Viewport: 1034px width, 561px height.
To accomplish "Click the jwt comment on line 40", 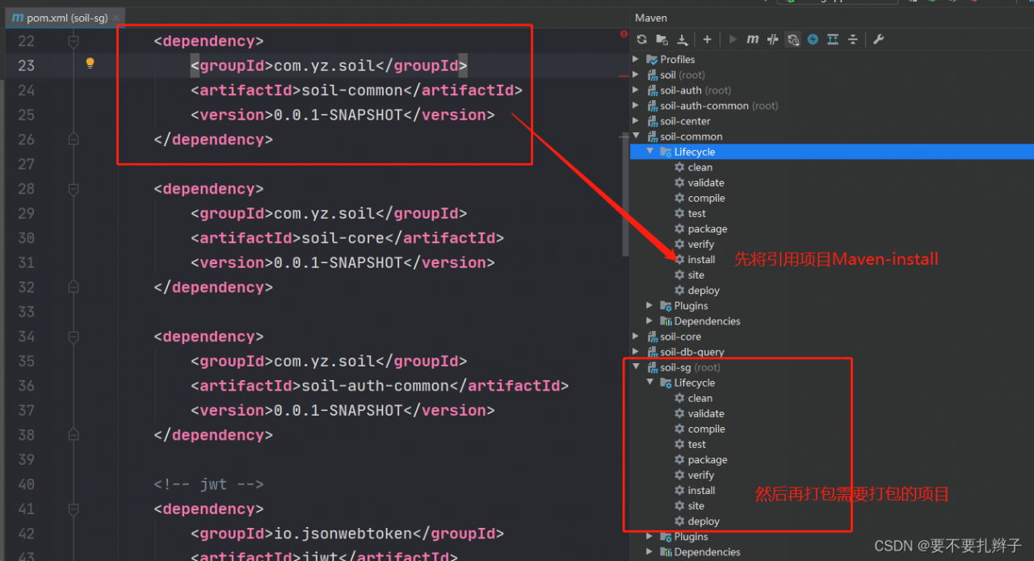I will [209, 484].
